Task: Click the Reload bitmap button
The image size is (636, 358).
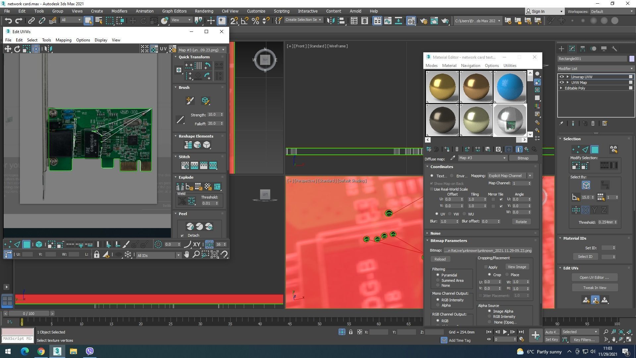Action: click(440, 259)
